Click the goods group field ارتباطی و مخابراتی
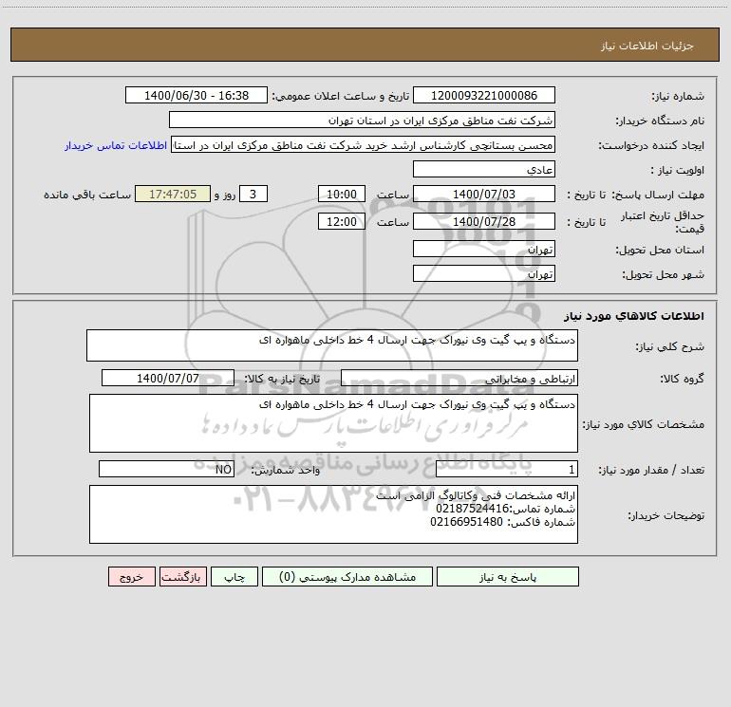The height and width of the screenshot is (707, 731). [459, 378]
